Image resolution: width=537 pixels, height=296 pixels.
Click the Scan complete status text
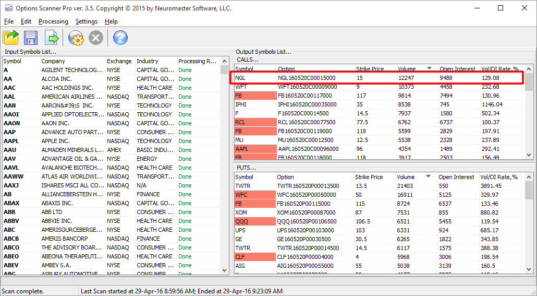click(22, 291)
